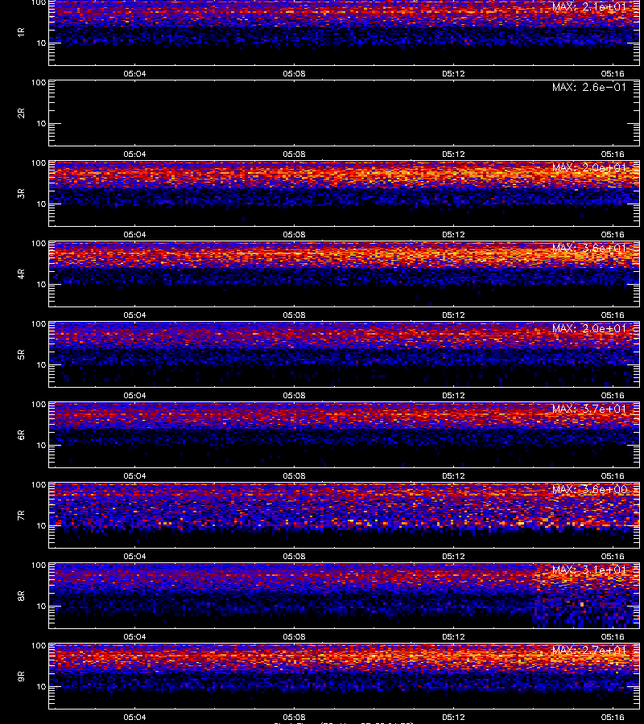Click the 10 y-axis value on panel 8R
Screen dimensions: 644x724
pos(41,606)
